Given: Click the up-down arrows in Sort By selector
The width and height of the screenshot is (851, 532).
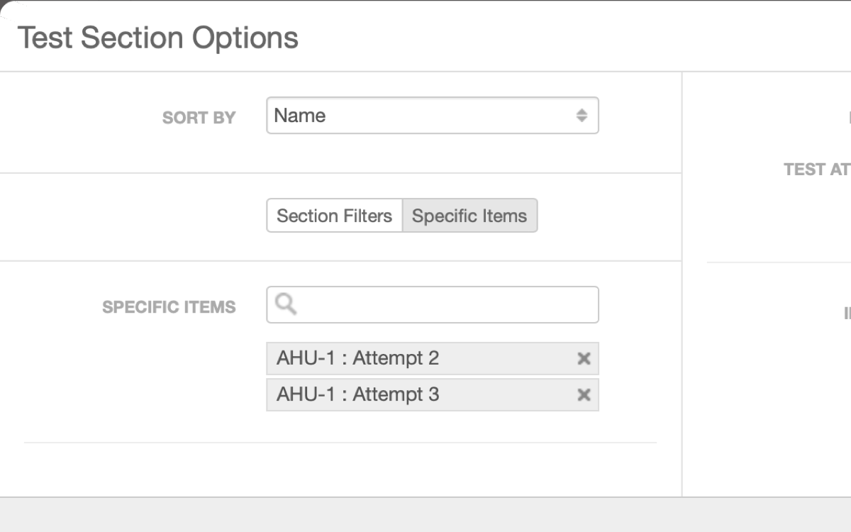Looking at the screenshot, I should point(582,116).
